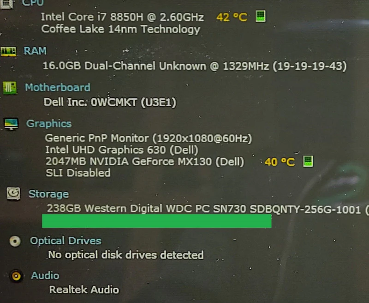Click the RAM memory stick icon
This screenshot has height=303, width=369.
tap(8, 51)
